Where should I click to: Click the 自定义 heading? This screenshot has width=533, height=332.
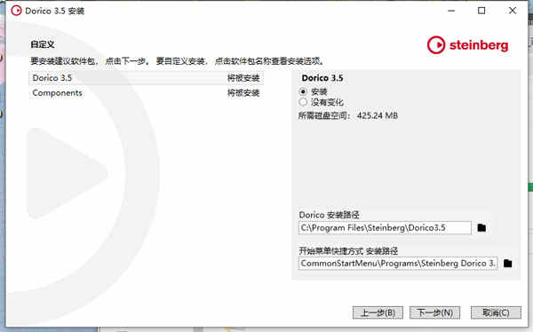point(43,44)
